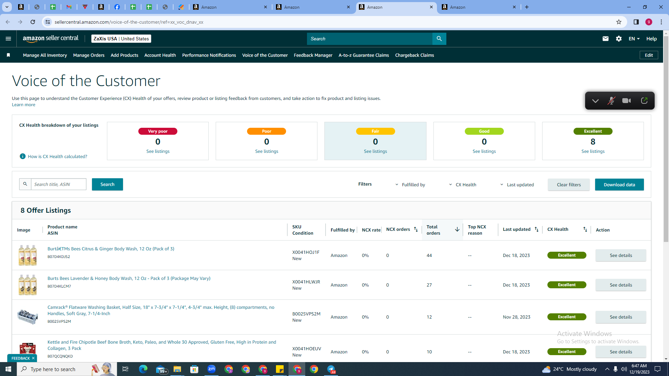
Task: Unmute the microphone in the meeting overlay
Action: 611,101
